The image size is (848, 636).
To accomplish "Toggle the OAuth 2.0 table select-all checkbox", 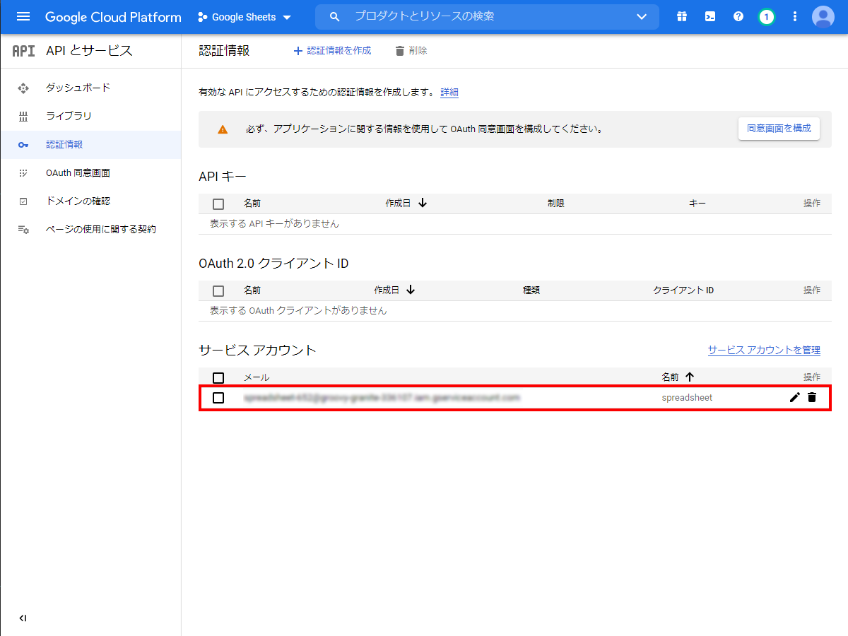I will click(218, 290).
